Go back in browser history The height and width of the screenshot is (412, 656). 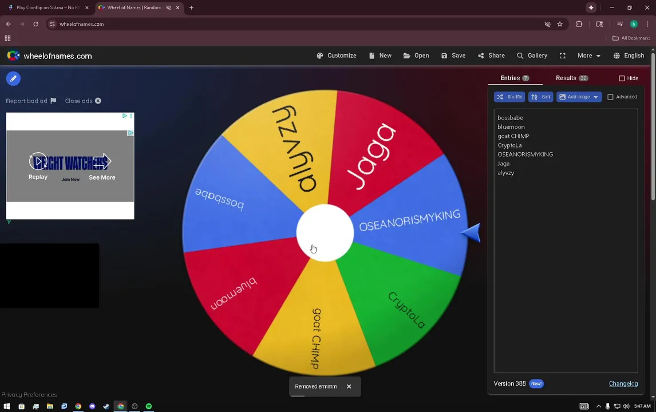pyautogui.click(x=9, y=24)
